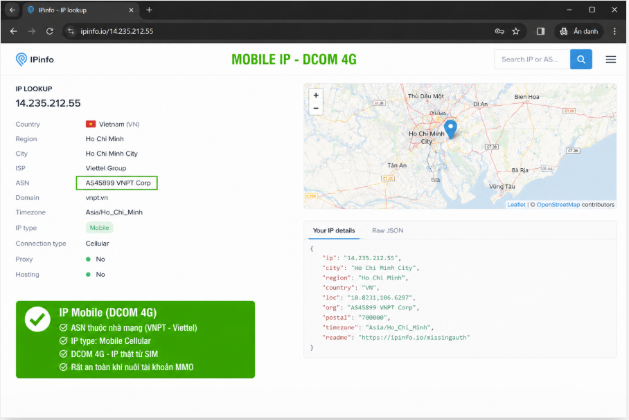Click the "postal" 700000 JSON line
Image resolution: width=629 pixels, height=420 pixels.
(x=356, y=318)
